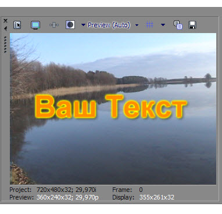Toggle Video Preview on External Monitor
This screenshot has width=222, height=214.
pos(35,25)
